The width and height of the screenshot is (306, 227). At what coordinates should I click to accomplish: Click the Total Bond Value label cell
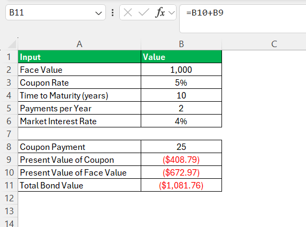[79, 185]
